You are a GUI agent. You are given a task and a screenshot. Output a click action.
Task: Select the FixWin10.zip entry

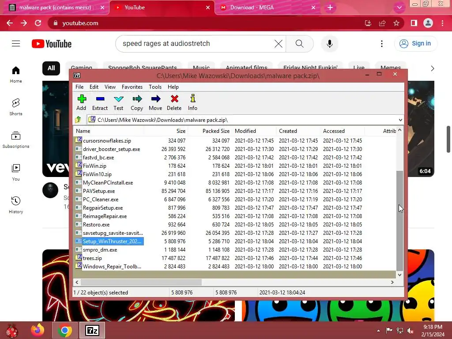[x=97, y=174]
